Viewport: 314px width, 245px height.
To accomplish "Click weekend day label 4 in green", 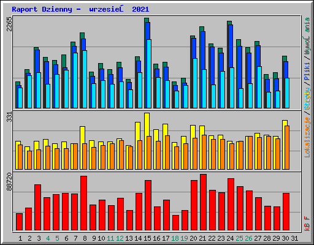I will tap(48, 238).
